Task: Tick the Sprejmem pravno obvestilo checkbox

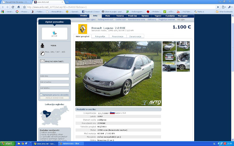Action: tap(41, 95)
